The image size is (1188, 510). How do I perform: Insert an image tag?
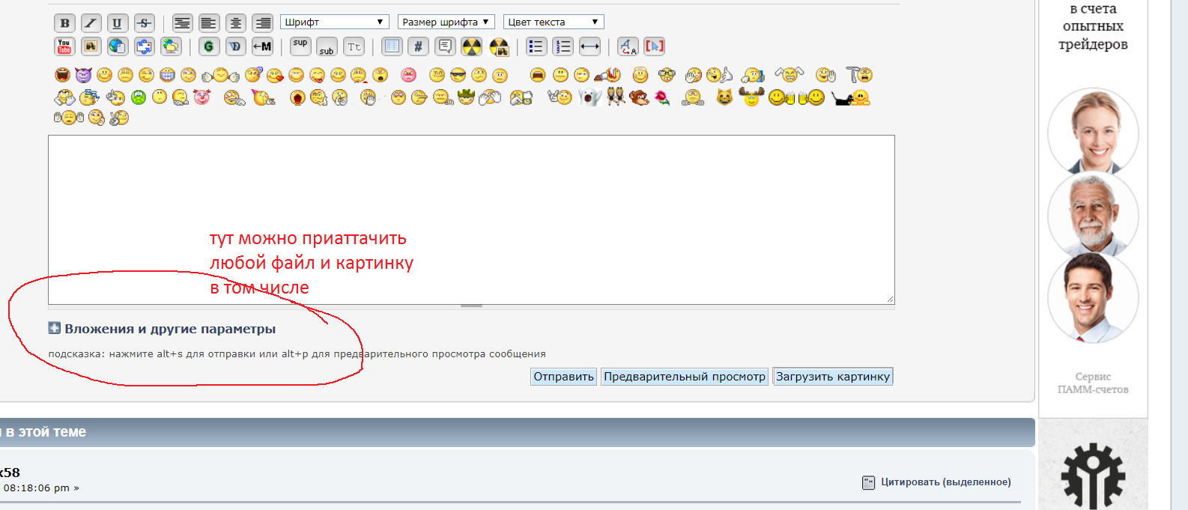point(91,46)
